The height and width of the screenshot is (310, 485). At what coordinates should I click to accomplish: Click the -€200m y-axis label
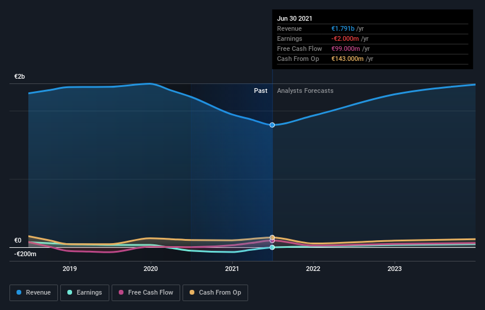(25, 254)
